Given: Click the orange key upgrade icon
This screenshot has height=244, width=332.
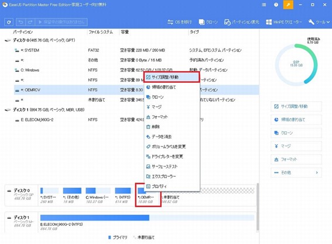Looking at the screenshot, I should (288, 5).
